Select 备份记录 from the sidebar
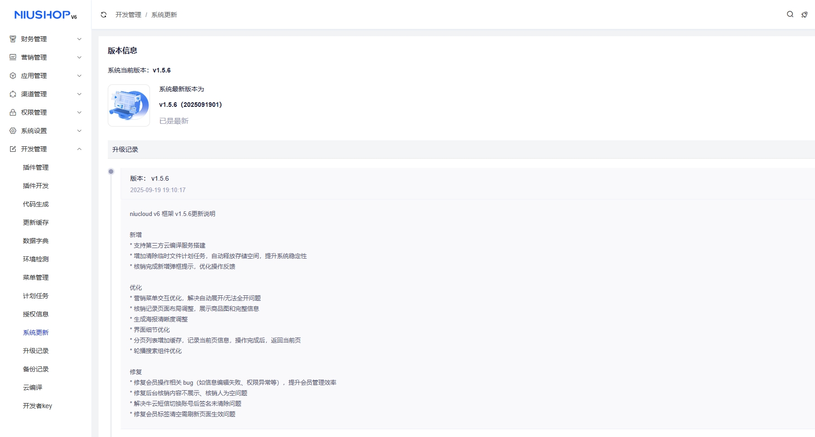Screen dimensions: 815x437 36,369
